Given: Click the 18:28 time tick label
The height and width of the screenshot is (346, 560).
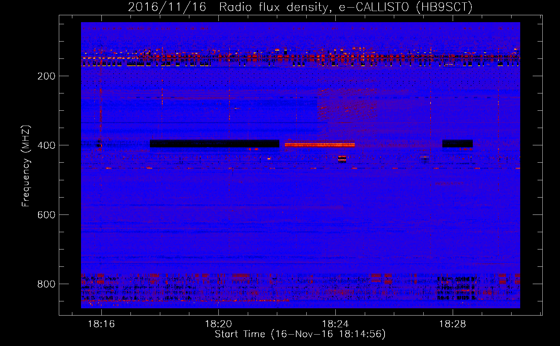Looking at the screenshot, I should click(x=452, y=324).
